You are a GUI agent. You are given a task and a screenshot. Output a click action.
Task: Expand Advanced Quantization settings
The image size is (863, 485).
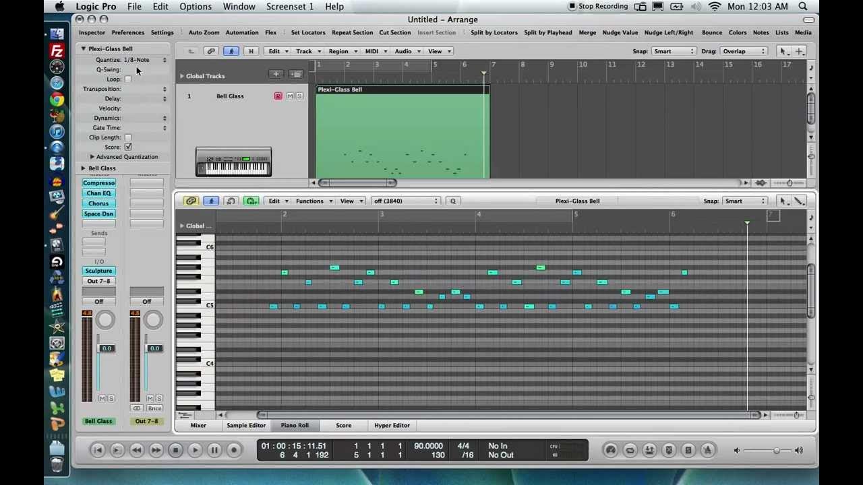(92, 157)
